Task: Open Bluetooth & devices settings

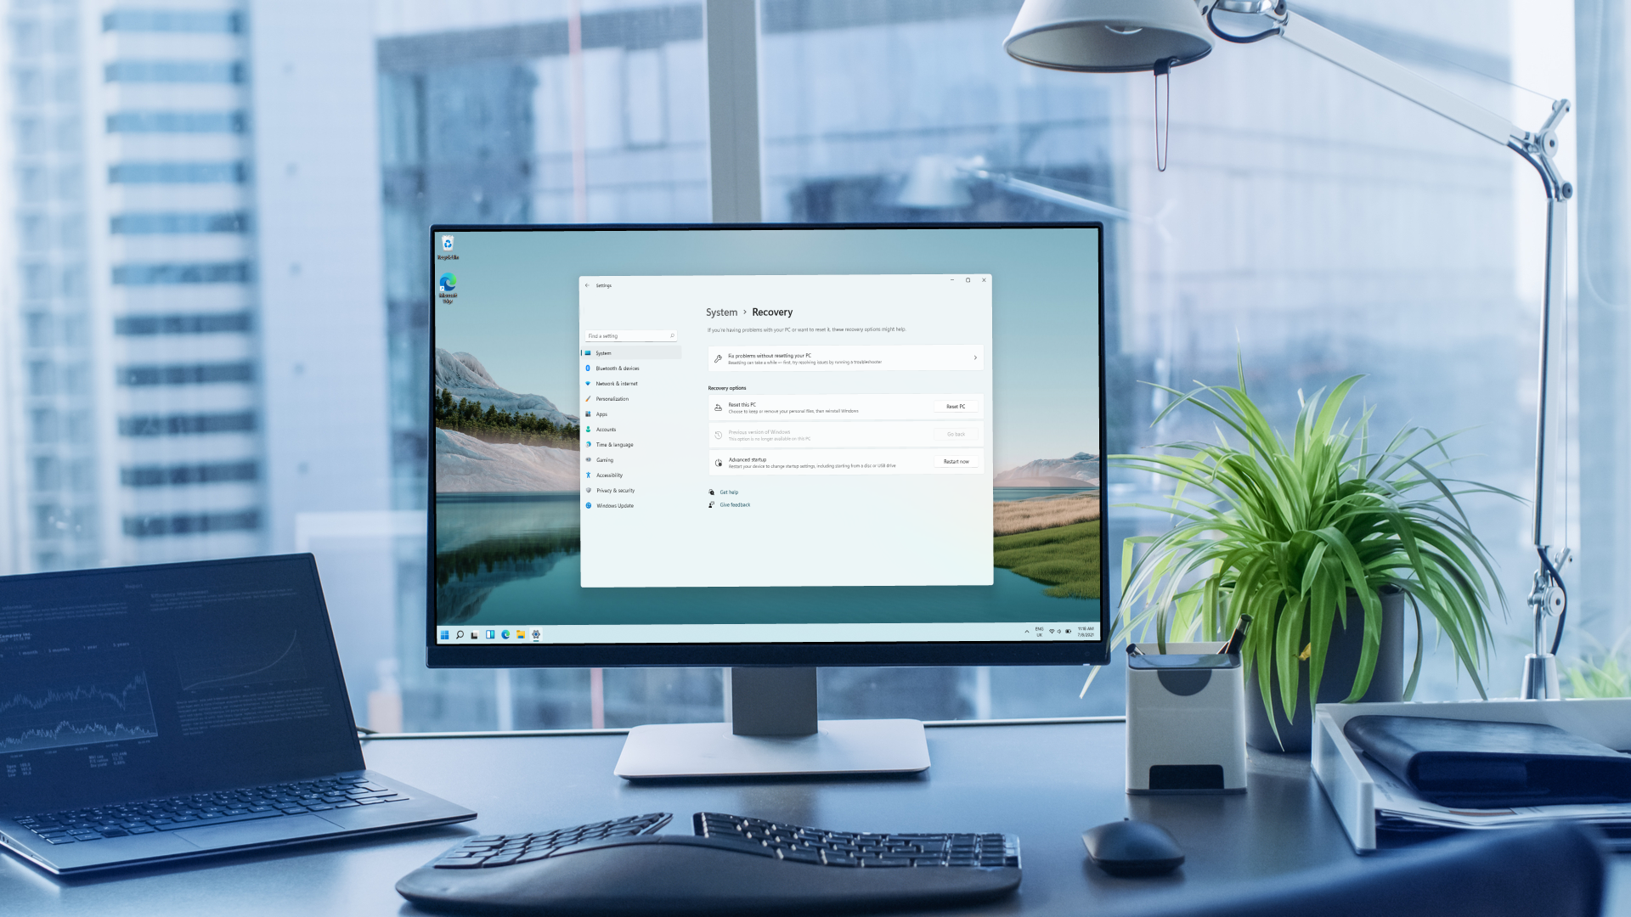Action: click(618, 368)
